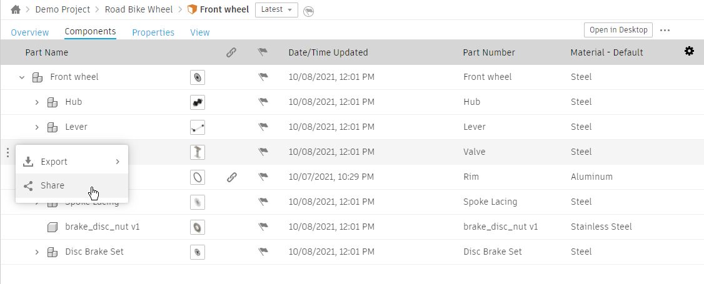The image size is (704, 284).
Task: Click the Open in Desktop button
Action: point(618,30)
